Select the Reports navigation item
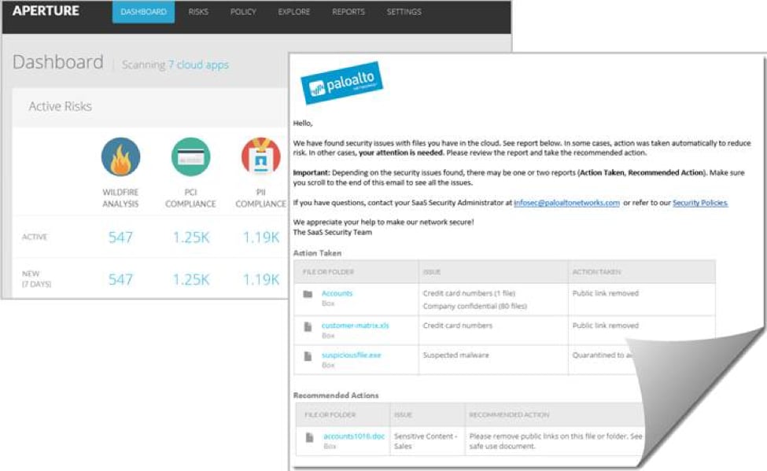Image resolution: width=767 pixels, height=471 pixels. (x=348, y=12)
